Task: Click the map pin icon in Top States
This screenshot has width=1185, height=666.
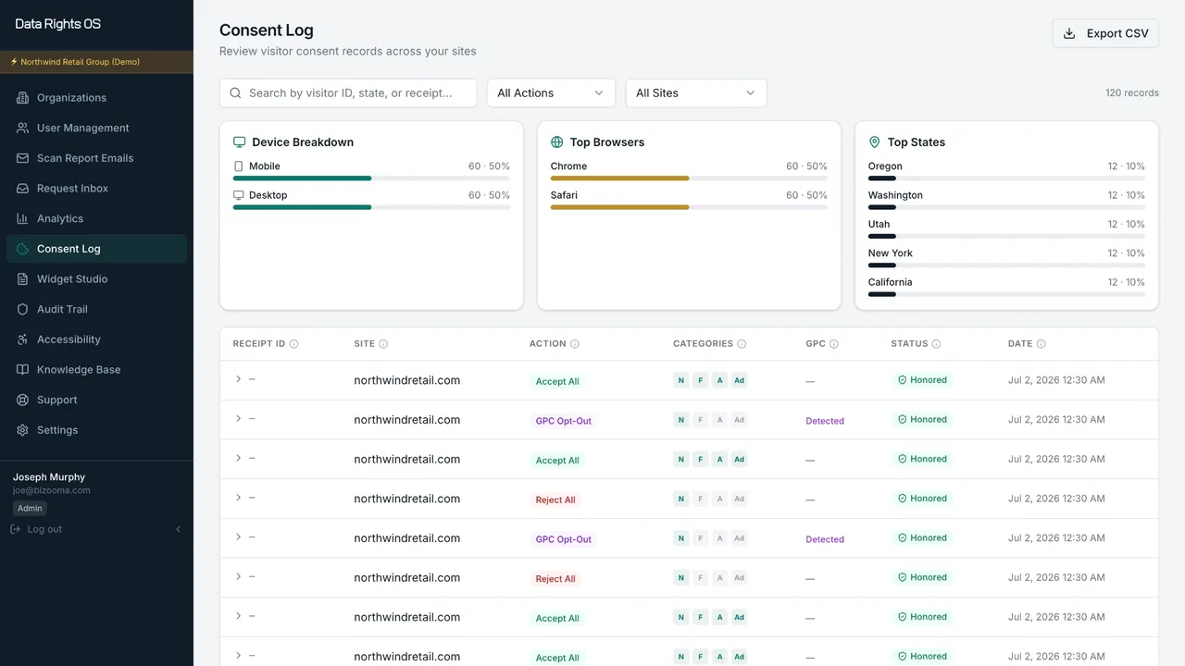Action: [875, 142]
